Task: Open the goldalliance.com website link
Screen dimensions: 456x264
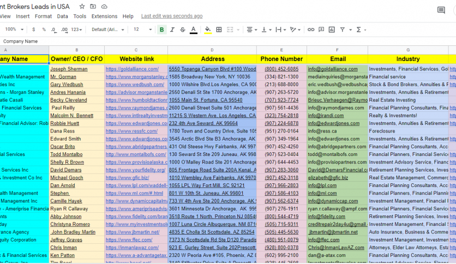Action: pyautogui.click(x=132, y=69)
